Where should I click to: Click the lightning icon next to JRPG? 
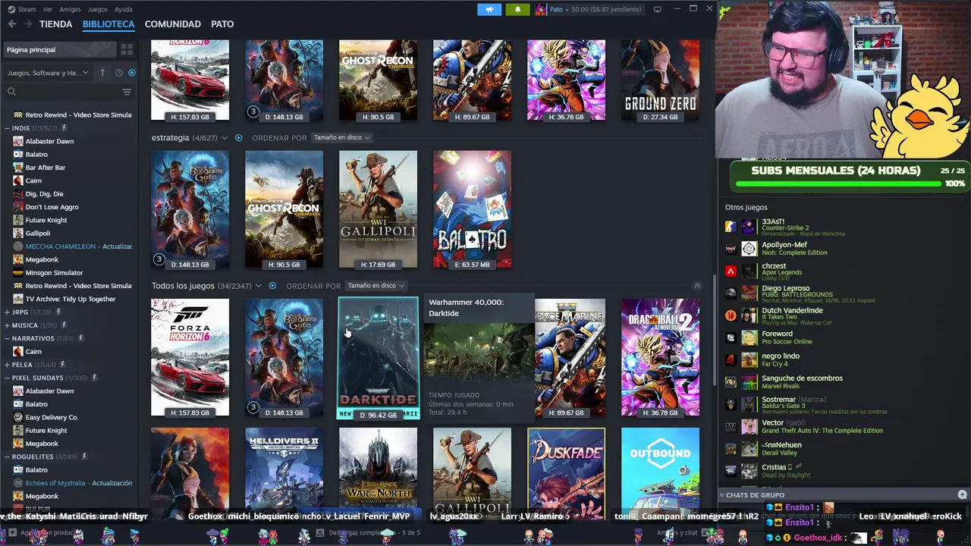(x=59, y=312)
